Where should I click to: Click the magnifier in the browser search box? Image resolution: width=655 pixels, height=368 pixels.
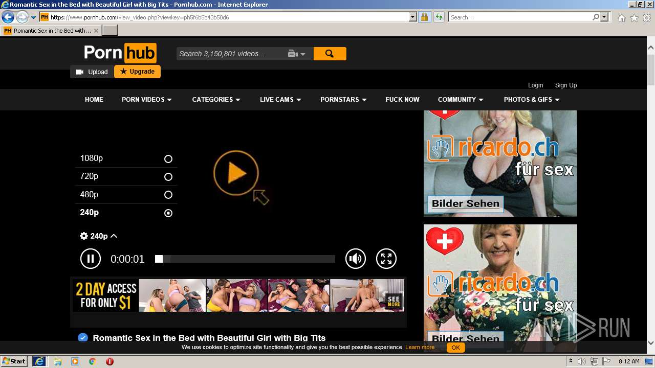(596, 17)
